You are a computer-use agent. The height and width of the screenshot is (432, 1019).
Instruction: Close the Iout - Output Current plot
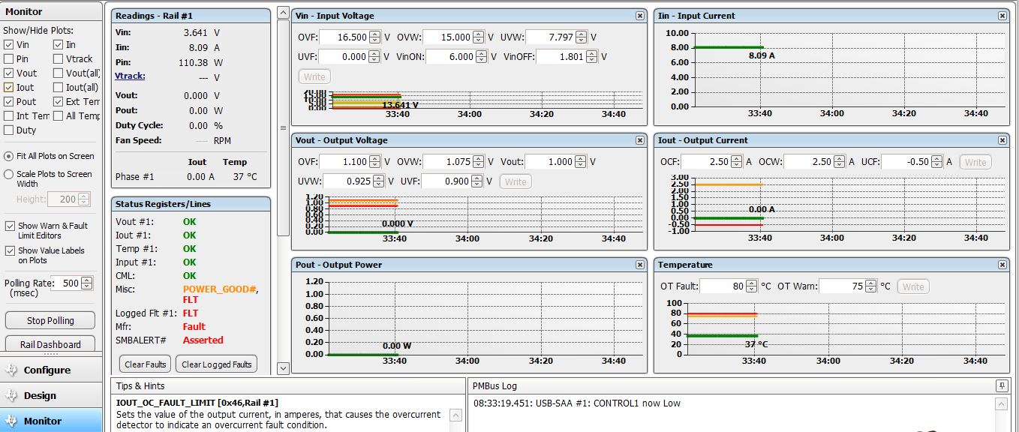[x=1002, y=139]
